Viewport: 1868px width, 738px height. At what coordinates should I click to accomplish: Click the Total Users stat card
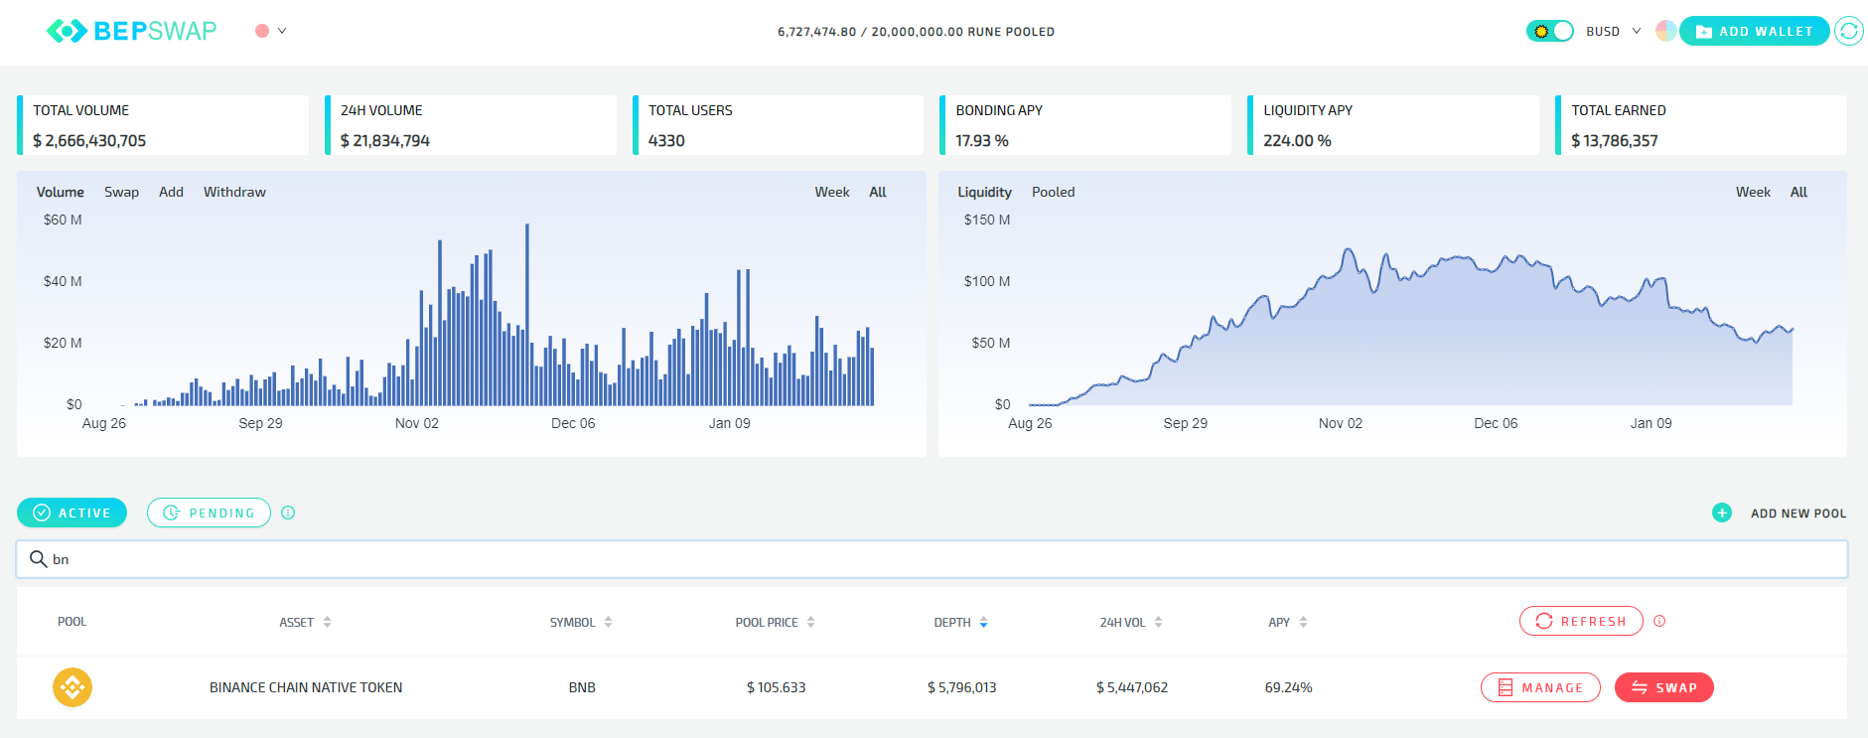click(778, 125)
